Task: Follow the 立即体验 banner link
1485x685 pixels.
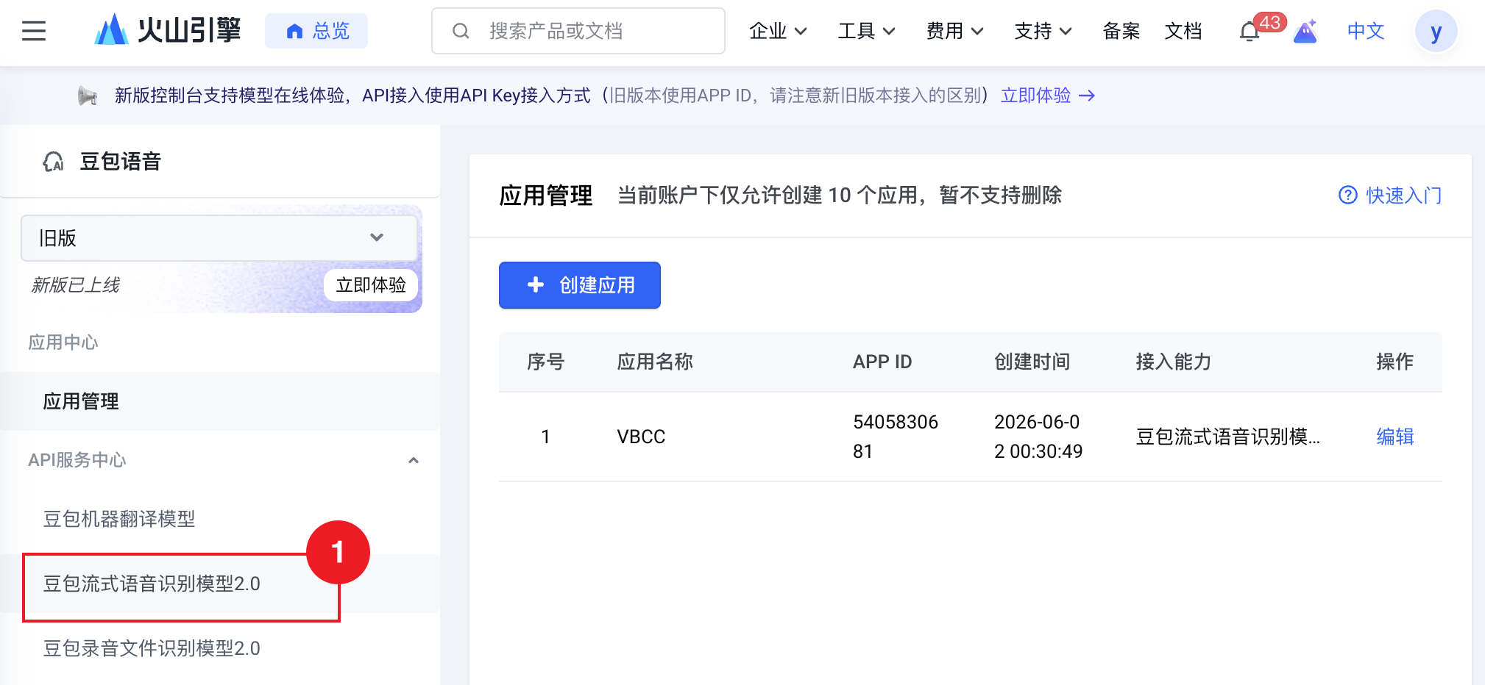Action: tap(1048, 96)
